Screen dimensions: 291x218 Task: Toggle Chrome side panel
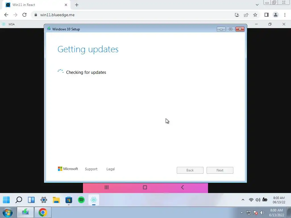pyautogui.click(x=267, y=15)
